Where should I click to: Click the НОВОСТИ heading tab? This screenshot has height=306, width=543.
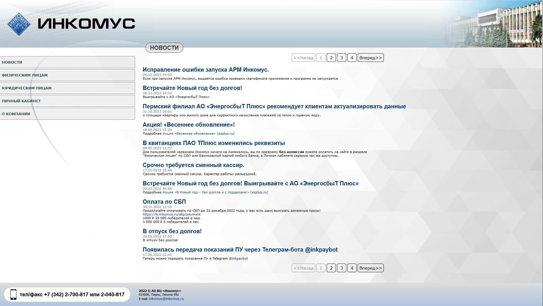pos(164,48)
